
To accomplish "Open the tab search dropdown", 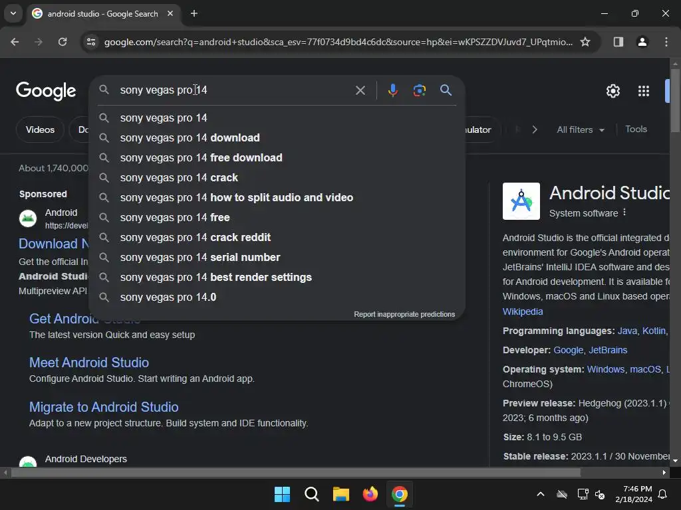I will tap(13, 13).
